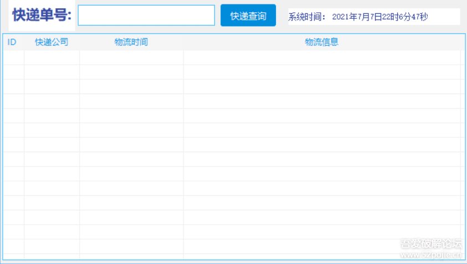Select first empty row in ID column
Image resolution: width=467 pixels, height=264 pixels.
(x=13, y=58)
